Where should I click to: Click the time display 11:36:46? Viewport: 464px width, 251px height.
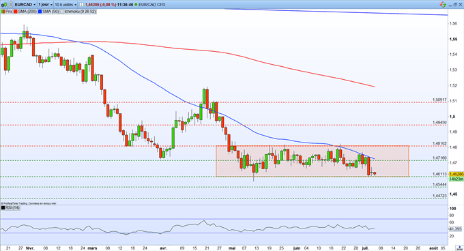[125, 5]
